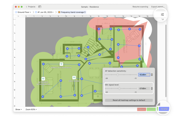This screenshot has height=116, width=180.
Task: Click Min signal level stepper arrows
Action: coord(152,88)
